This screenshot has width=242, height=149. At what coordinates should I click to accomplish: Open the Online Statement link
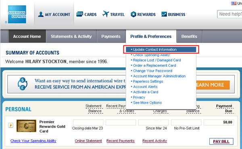[x=88, y=141]
